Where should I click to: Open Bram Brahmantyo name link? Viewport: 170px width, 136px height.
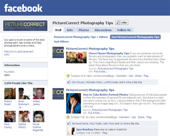click(x=24, y=104)
